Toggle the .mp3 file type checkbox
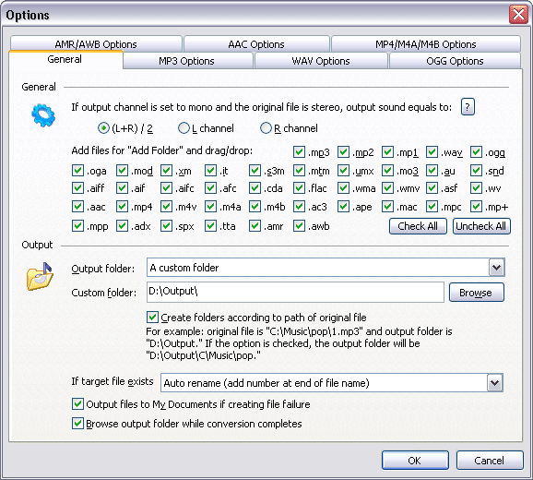Screen dimensions: 533x480 (x=299, y=152)
